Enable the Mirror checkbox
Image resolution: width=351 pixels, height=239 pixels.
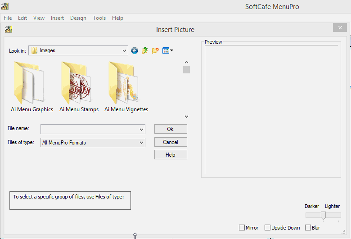tap(242, 228)
